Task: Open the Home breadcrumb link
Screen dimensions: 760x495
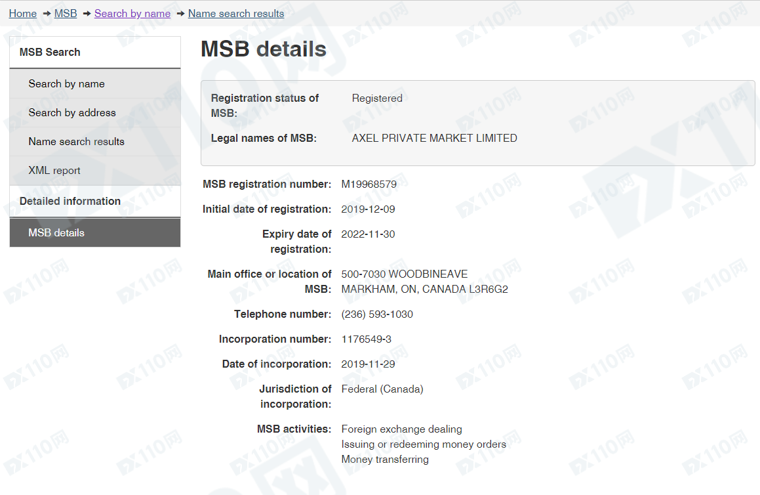Action: pyautogui.click(x=23, y=14)
